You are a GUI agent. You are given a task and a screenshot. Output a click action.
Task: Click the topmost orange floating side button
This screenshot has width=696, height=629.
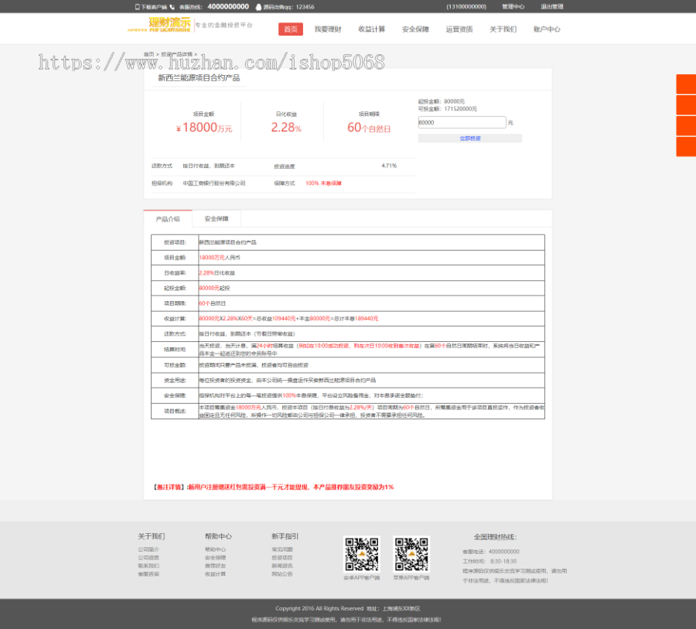point(686,84)
